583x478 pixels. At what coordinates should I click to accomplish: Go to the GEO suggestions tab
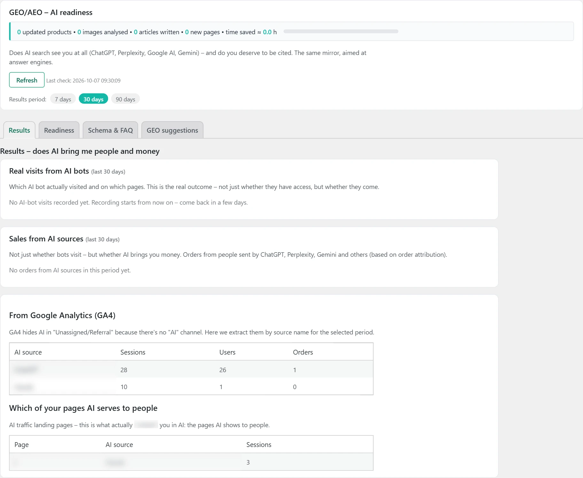[x=172, y=130]
